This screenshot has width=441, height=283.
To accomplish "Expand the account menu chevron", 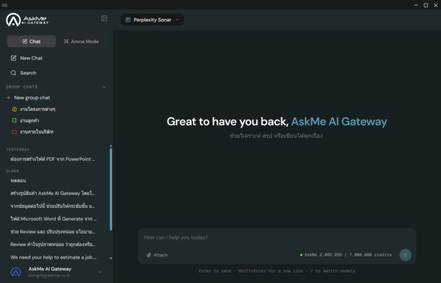I will click(100, 272).
